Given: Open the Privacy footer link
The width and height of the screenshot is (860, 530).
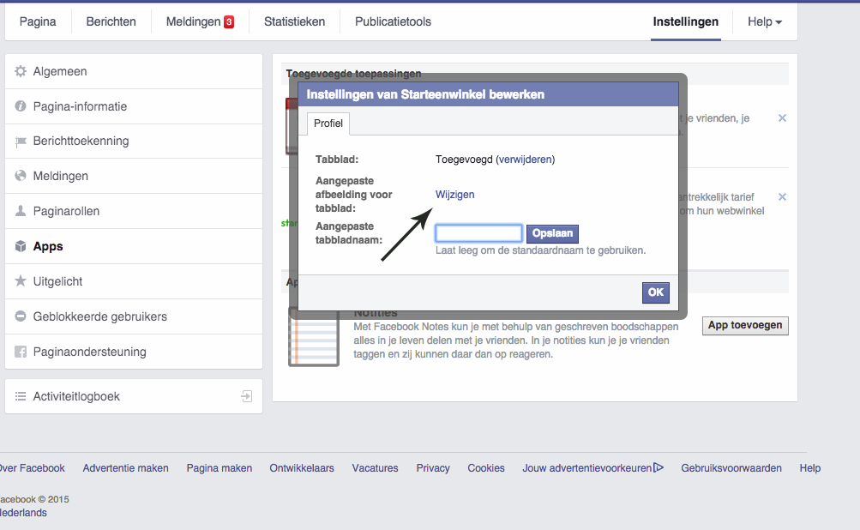Looking at the screenshot, I should [433, 468].
